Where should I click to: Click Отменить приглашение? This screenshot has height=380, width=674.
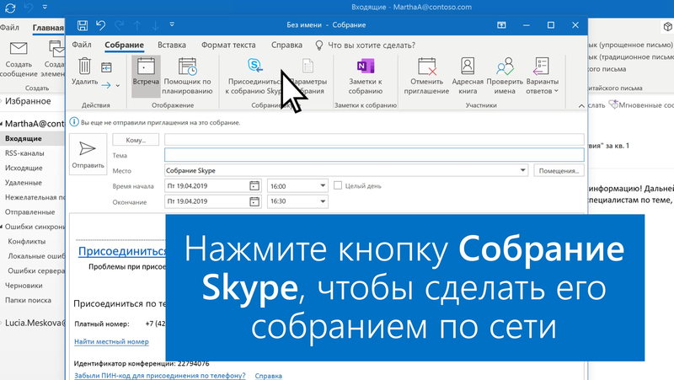tap(426, 76)
